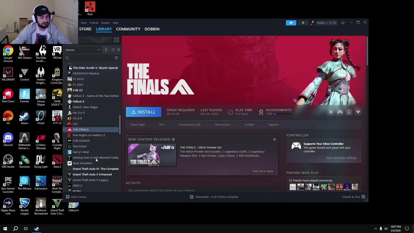Open the DOBBIN profile tab
Image resolution: width=414 pixels, height=233 pixels.
point(152,29)
